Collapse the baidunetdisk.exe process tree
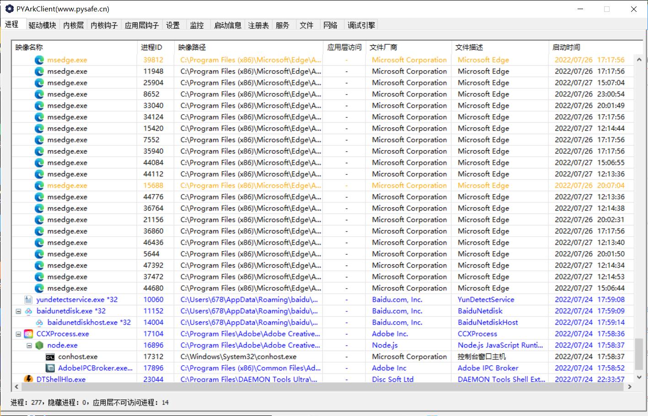Screen dimensions: 648x416 point(18,311)
